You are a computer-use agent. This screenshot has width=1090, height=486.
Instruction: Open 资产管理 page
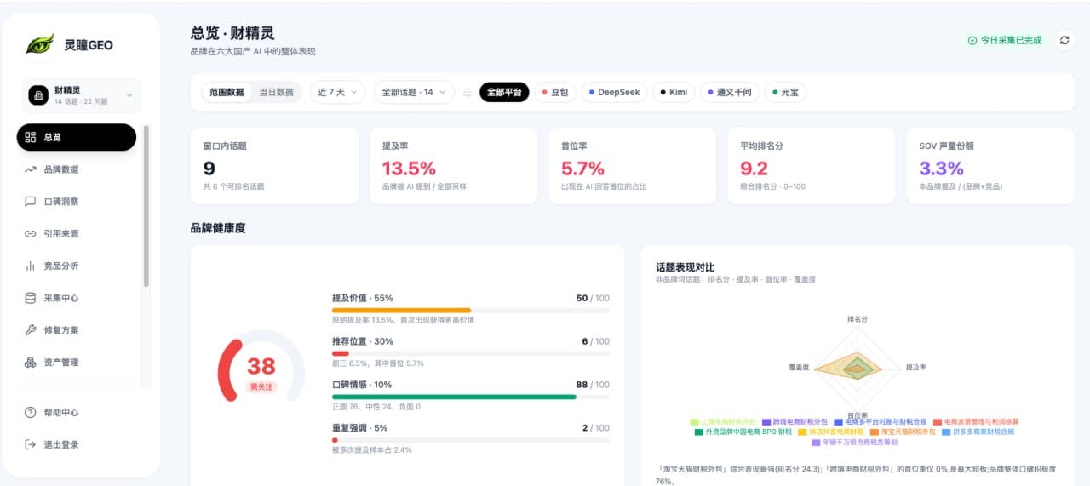[77, 363]
